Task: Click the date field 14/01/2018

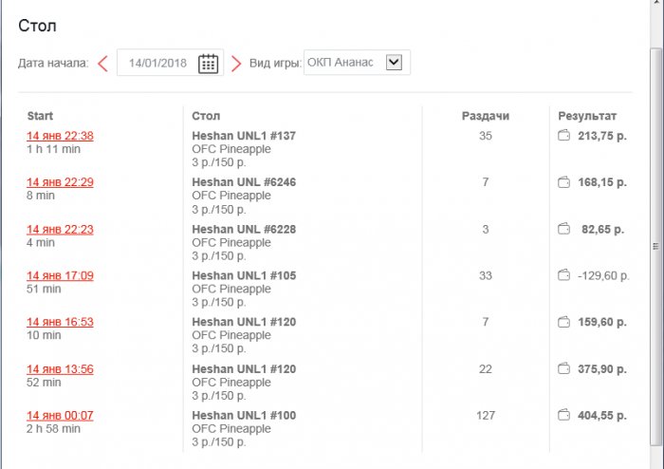Action: point(170,63)
